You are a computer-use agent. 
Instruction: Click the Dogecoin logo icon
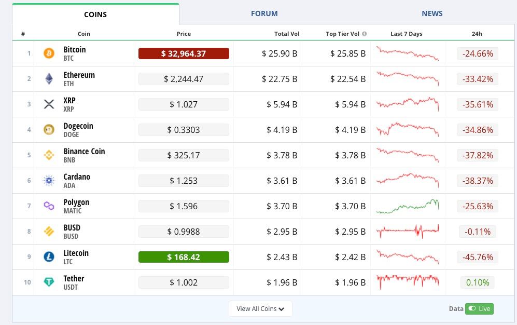tap(49, 130)
